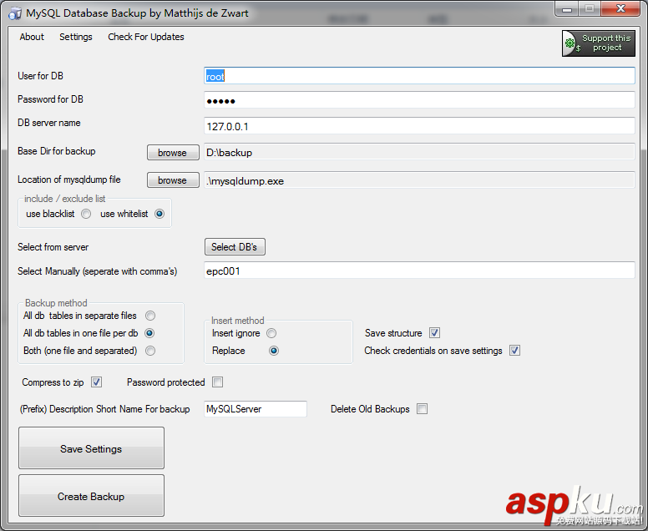Browse for mysqldump file location

click(x=173, y=180)
